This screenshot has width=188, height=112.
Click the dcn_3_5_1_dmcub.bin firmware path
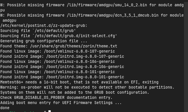tap(113, 15)
